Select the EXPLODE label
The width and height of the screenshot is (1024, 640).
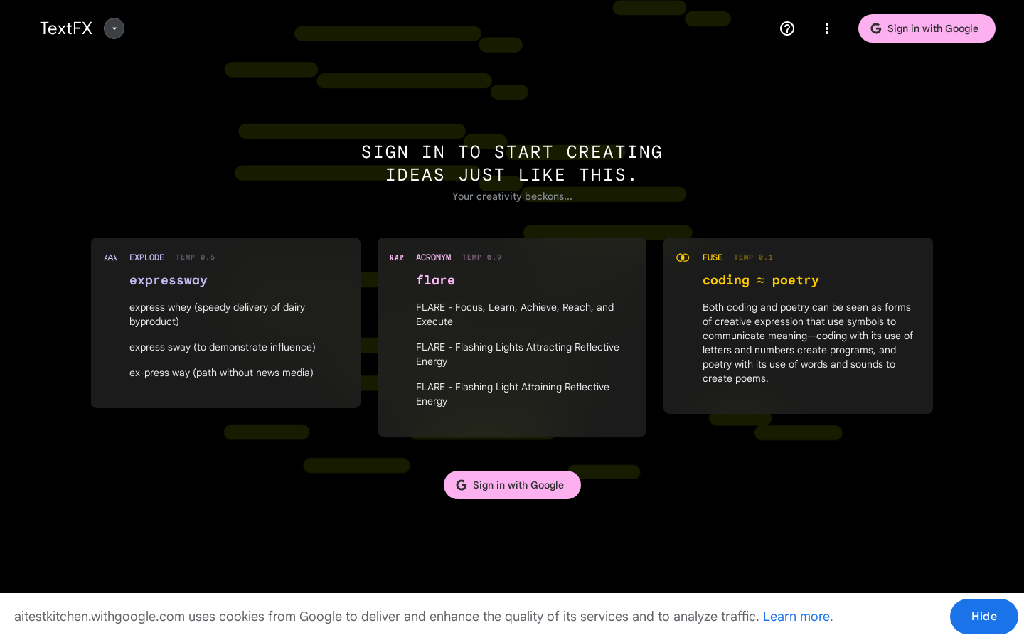[x=146, y=257]
